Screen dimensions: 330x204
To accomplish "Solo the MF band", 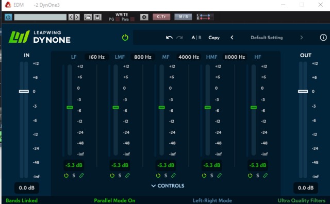I will [166, 175].
